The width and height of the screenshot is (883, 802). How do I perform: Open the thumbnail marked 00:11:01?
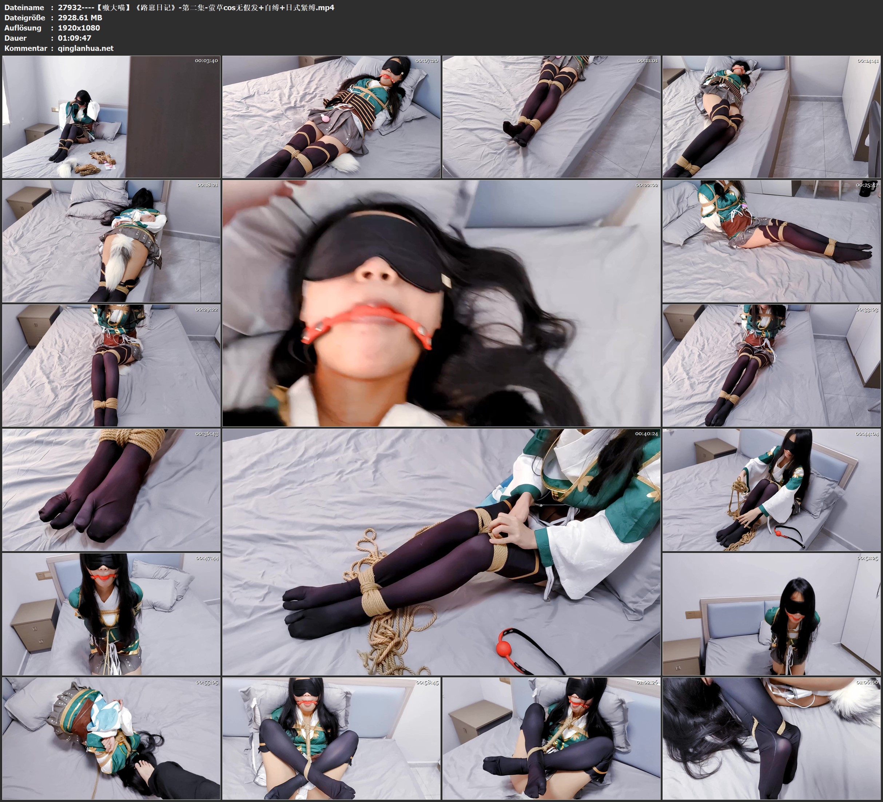click(x=552, y=116)
